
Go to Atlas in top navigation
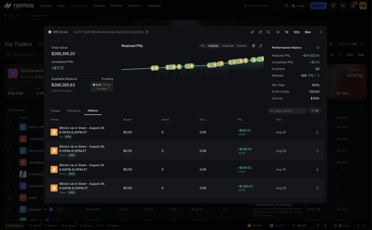(x=61, y=5)
